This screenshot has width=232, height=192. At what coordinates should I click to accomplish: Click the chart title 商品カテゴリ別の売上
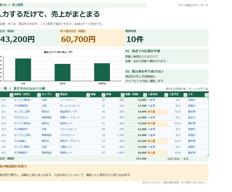58,52
